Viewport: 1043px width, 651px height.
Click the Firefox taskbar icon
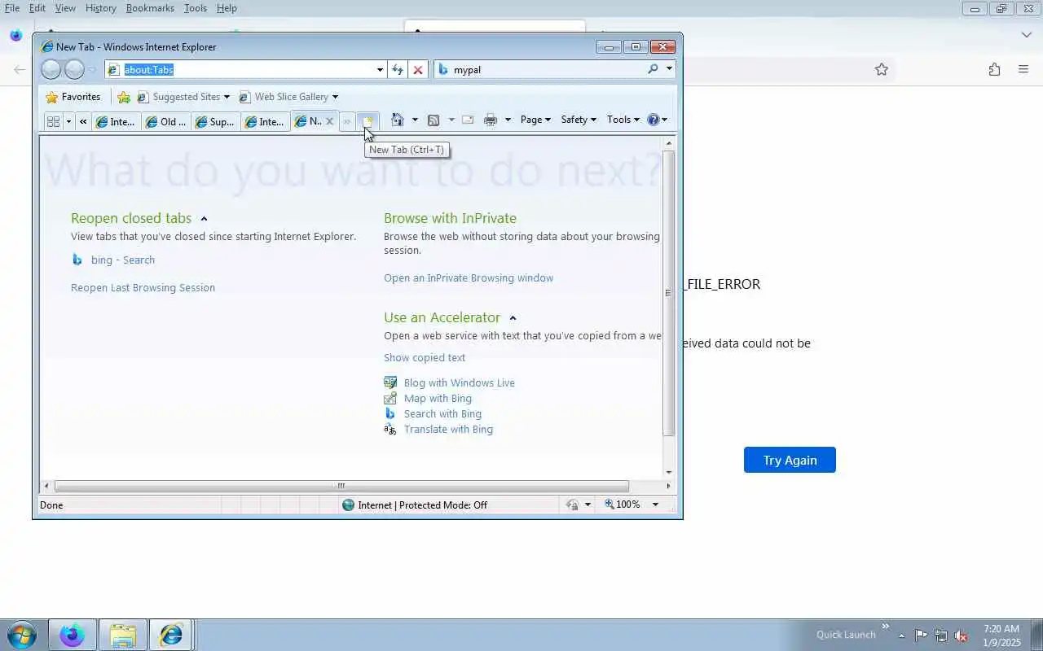[73, 635]
